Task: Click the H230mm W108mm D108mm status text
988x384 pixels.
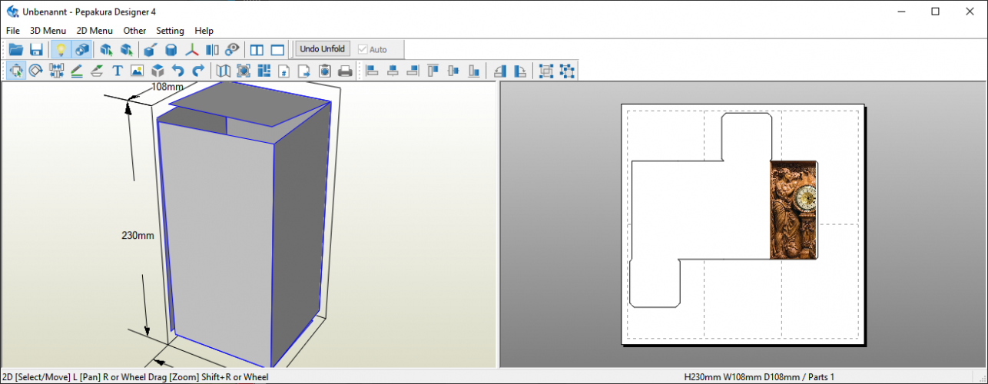Action: pyautogui.click(x=748, y=377)
